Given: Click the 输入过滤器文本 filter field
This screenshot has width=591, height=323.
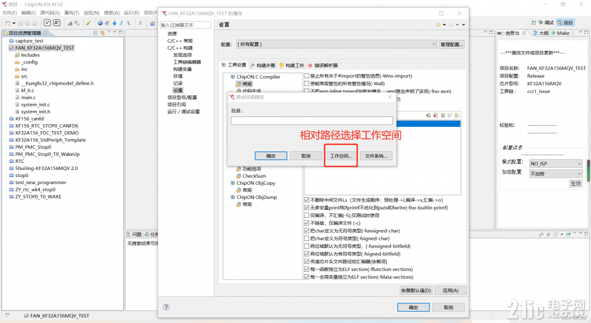Looking at the screenshot, I should click(186, 25).
